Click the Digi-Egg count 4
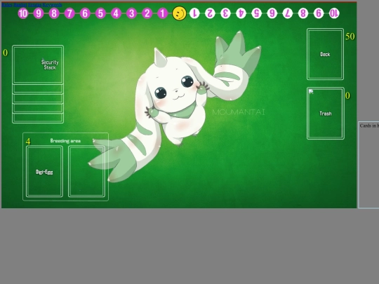Image resolution: width=379 pixels, height=284 pixels. point(28,142)
